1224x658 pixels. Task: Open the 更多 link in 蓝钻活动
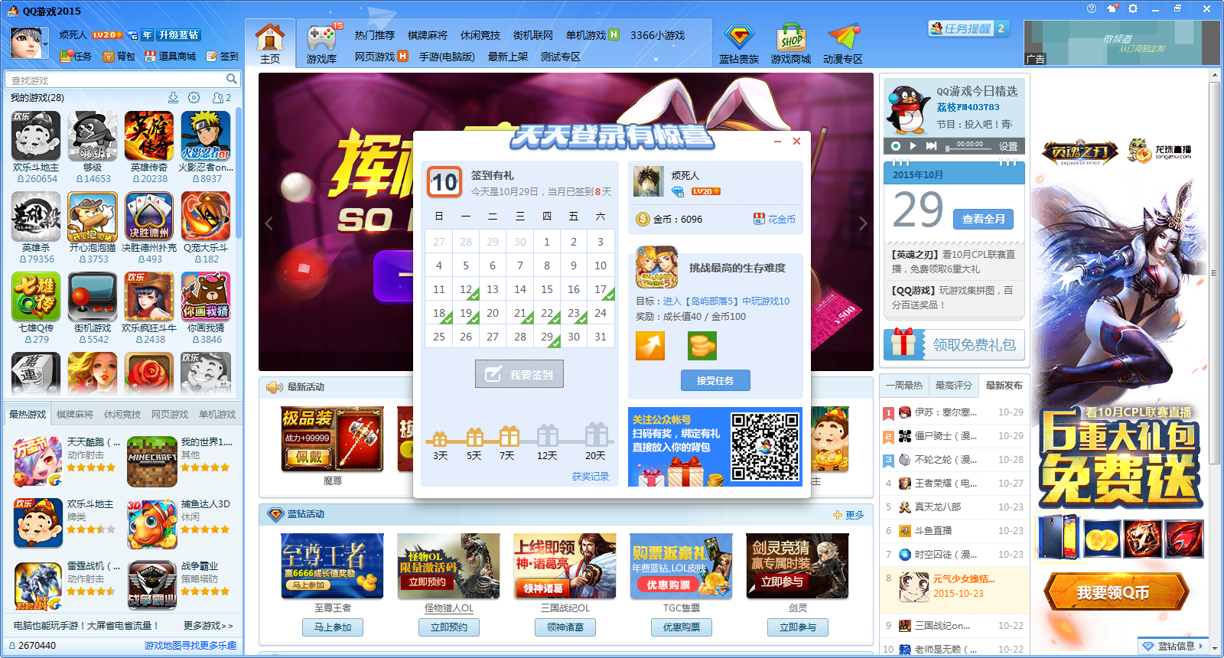[848, 515]
